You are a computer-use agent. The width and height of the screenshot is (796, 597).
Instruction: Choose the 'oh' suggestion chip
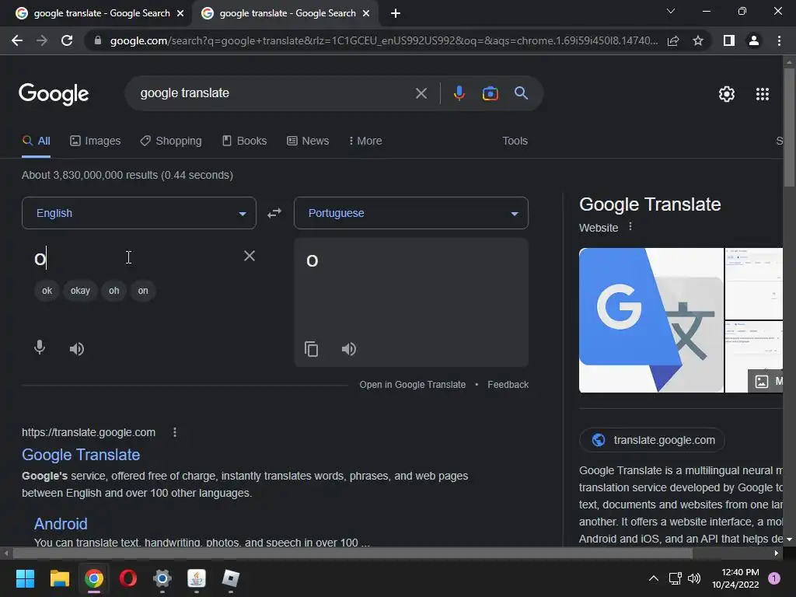click(113, 291)
